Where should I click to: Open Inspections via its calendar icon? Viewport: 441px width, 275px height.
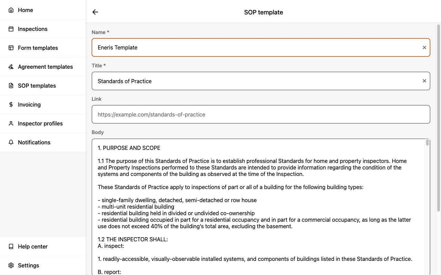coord(11,29)
